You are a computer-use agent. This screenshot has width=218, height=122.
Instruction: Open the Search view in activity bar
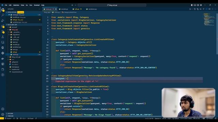(x=3, y=15)
